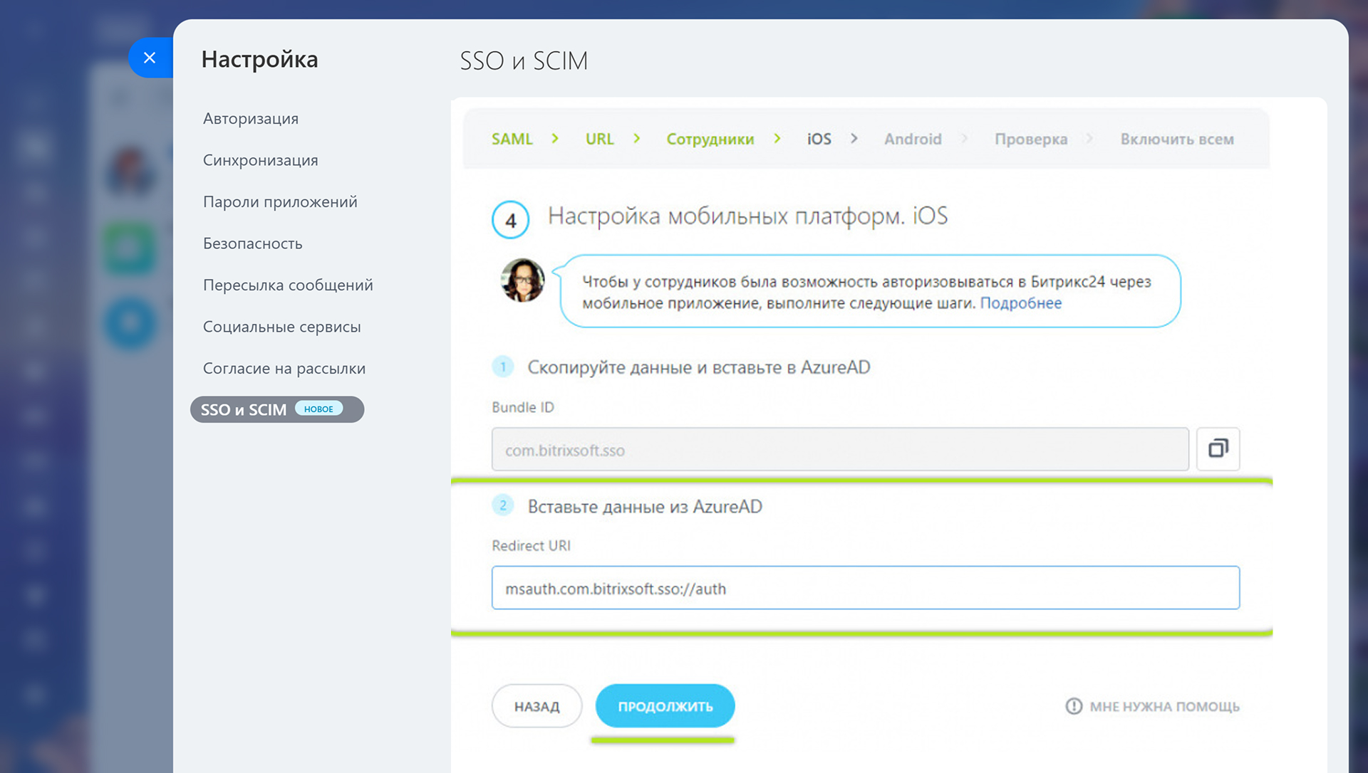Open the Авторизация settings section

[251, 118]
